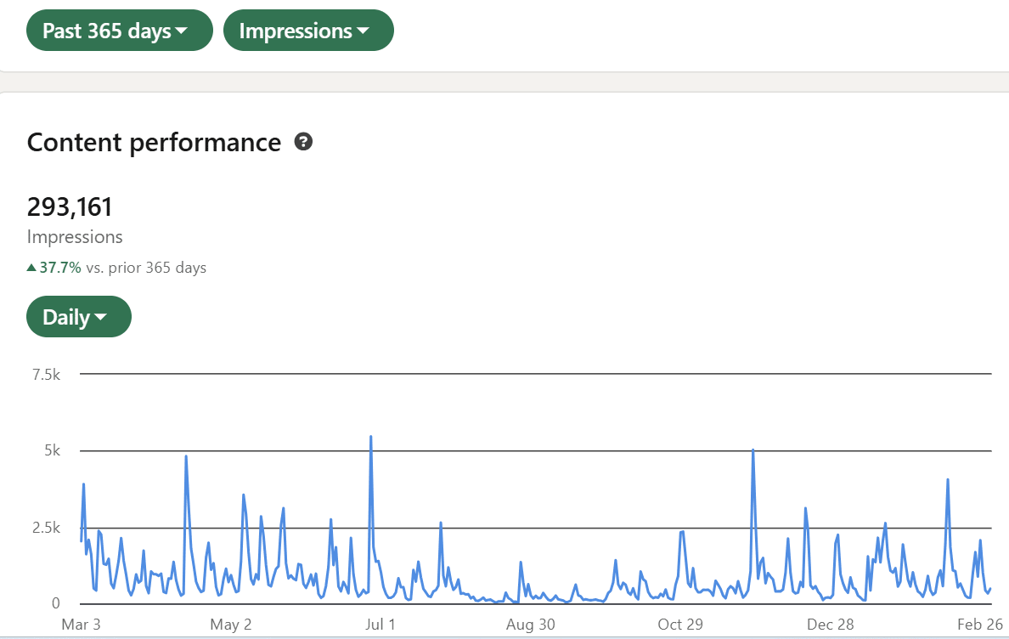The image size is (1009, 639).
Task: Click the Jul 1 x-axis date label
Action: coord(380,625)
